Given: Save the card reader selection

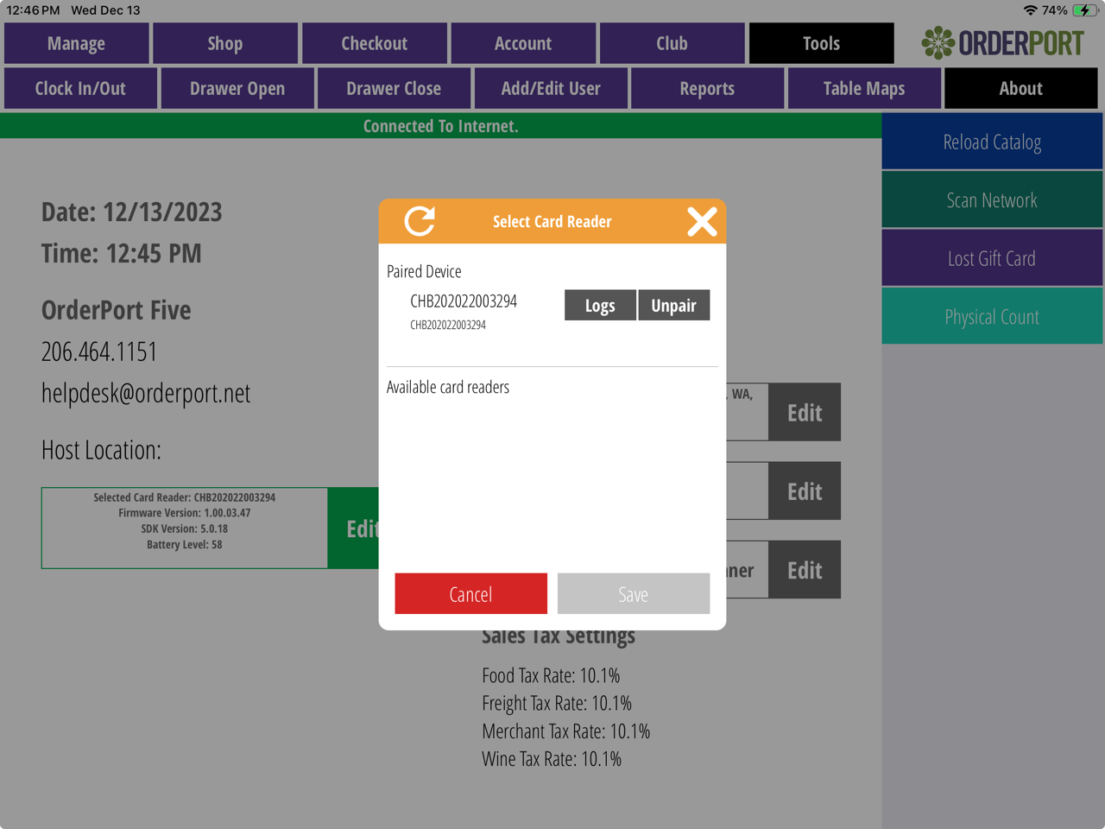Looking at the screenshot, I should [x=634, y=593].
